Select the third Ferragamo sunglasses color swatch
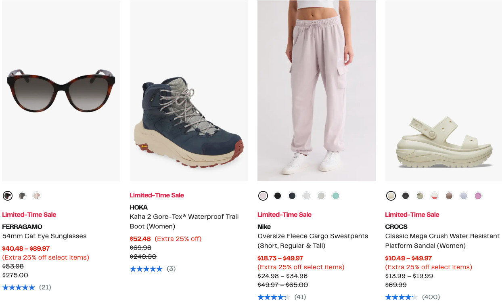This screenshot has height=306, width=502. (x=37, y=196)
